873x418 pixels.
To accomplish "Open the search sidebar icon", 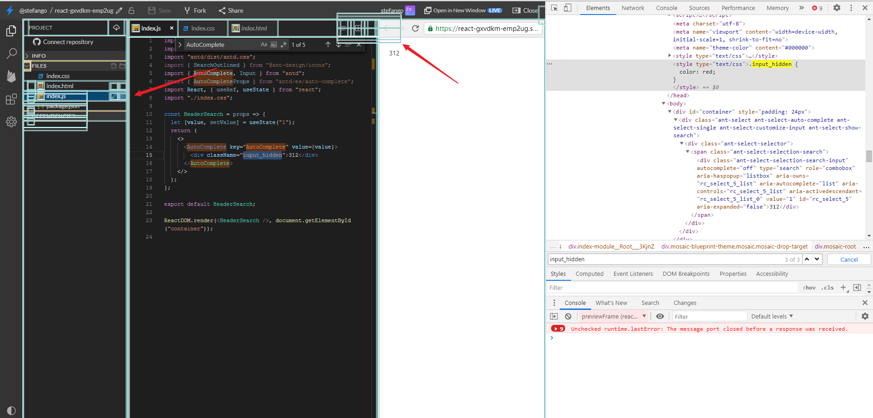I will (11, 54).
